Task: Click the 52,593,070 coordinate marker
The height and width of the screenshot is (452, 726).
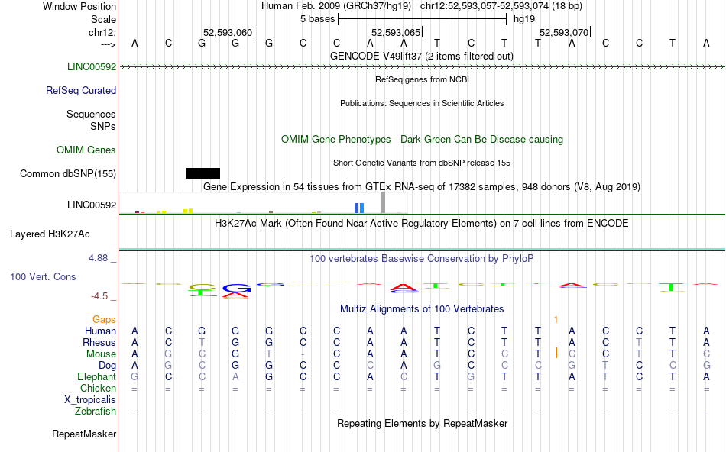Action: click(565, 32)
